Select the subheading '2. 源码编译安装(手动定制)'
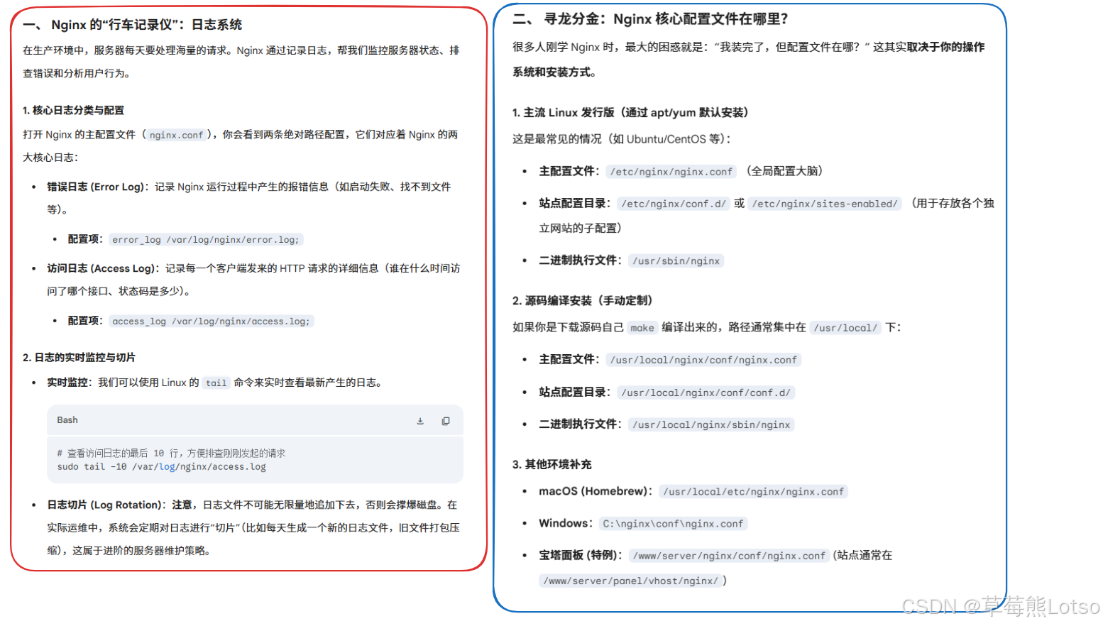This screenshot has width=1103, height=626. pos(583,301)
